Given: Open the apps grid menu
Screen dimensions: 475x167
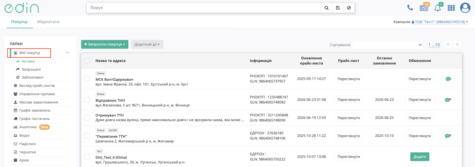Looking at the screenshot, I should [451, 8].
